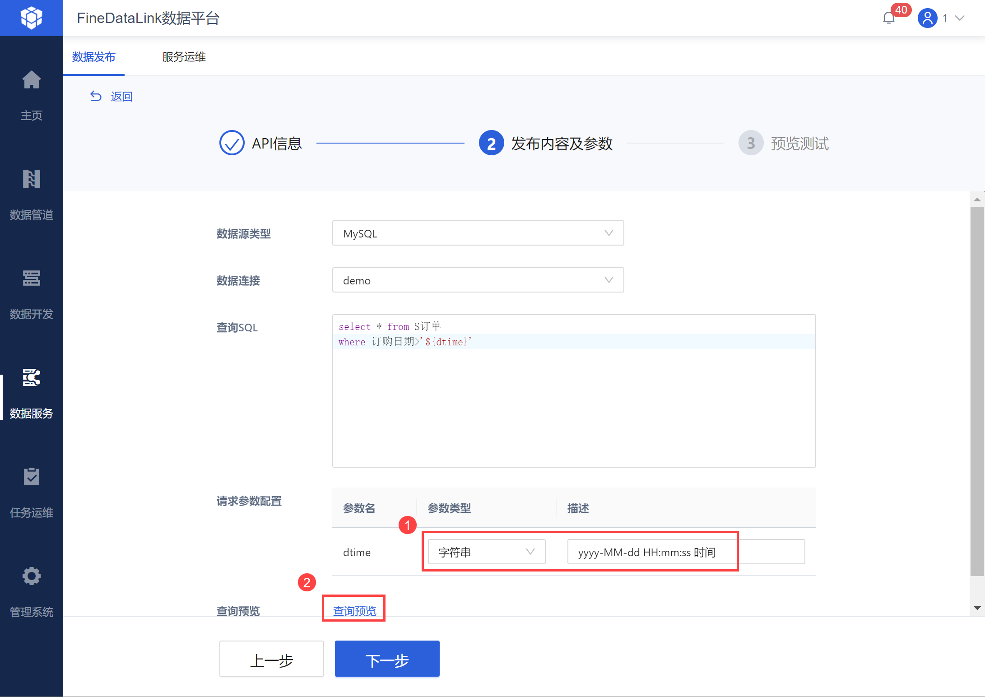Click the 下一步 button
This screenshot has width=985, height=697.
(387, 659)
